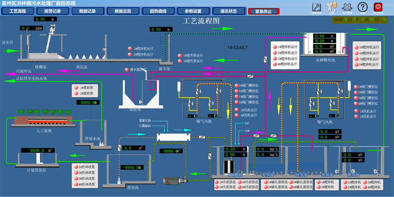The image size is (394, 197).
Task: Click the 8#搅拌机运行 indicator lamp
Action: click(356, 65)
